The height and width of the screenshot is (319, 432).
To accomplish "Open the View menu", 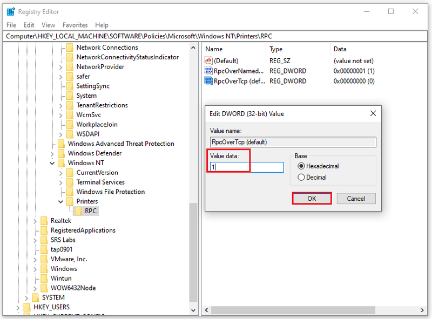I will pos(48,25).
